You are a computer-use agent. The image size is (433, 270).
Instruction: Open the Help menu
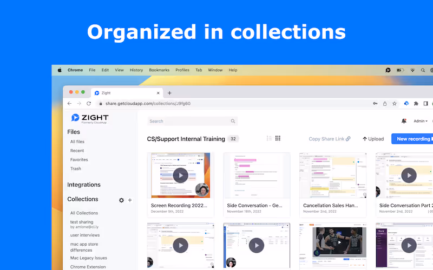point(233,70)
